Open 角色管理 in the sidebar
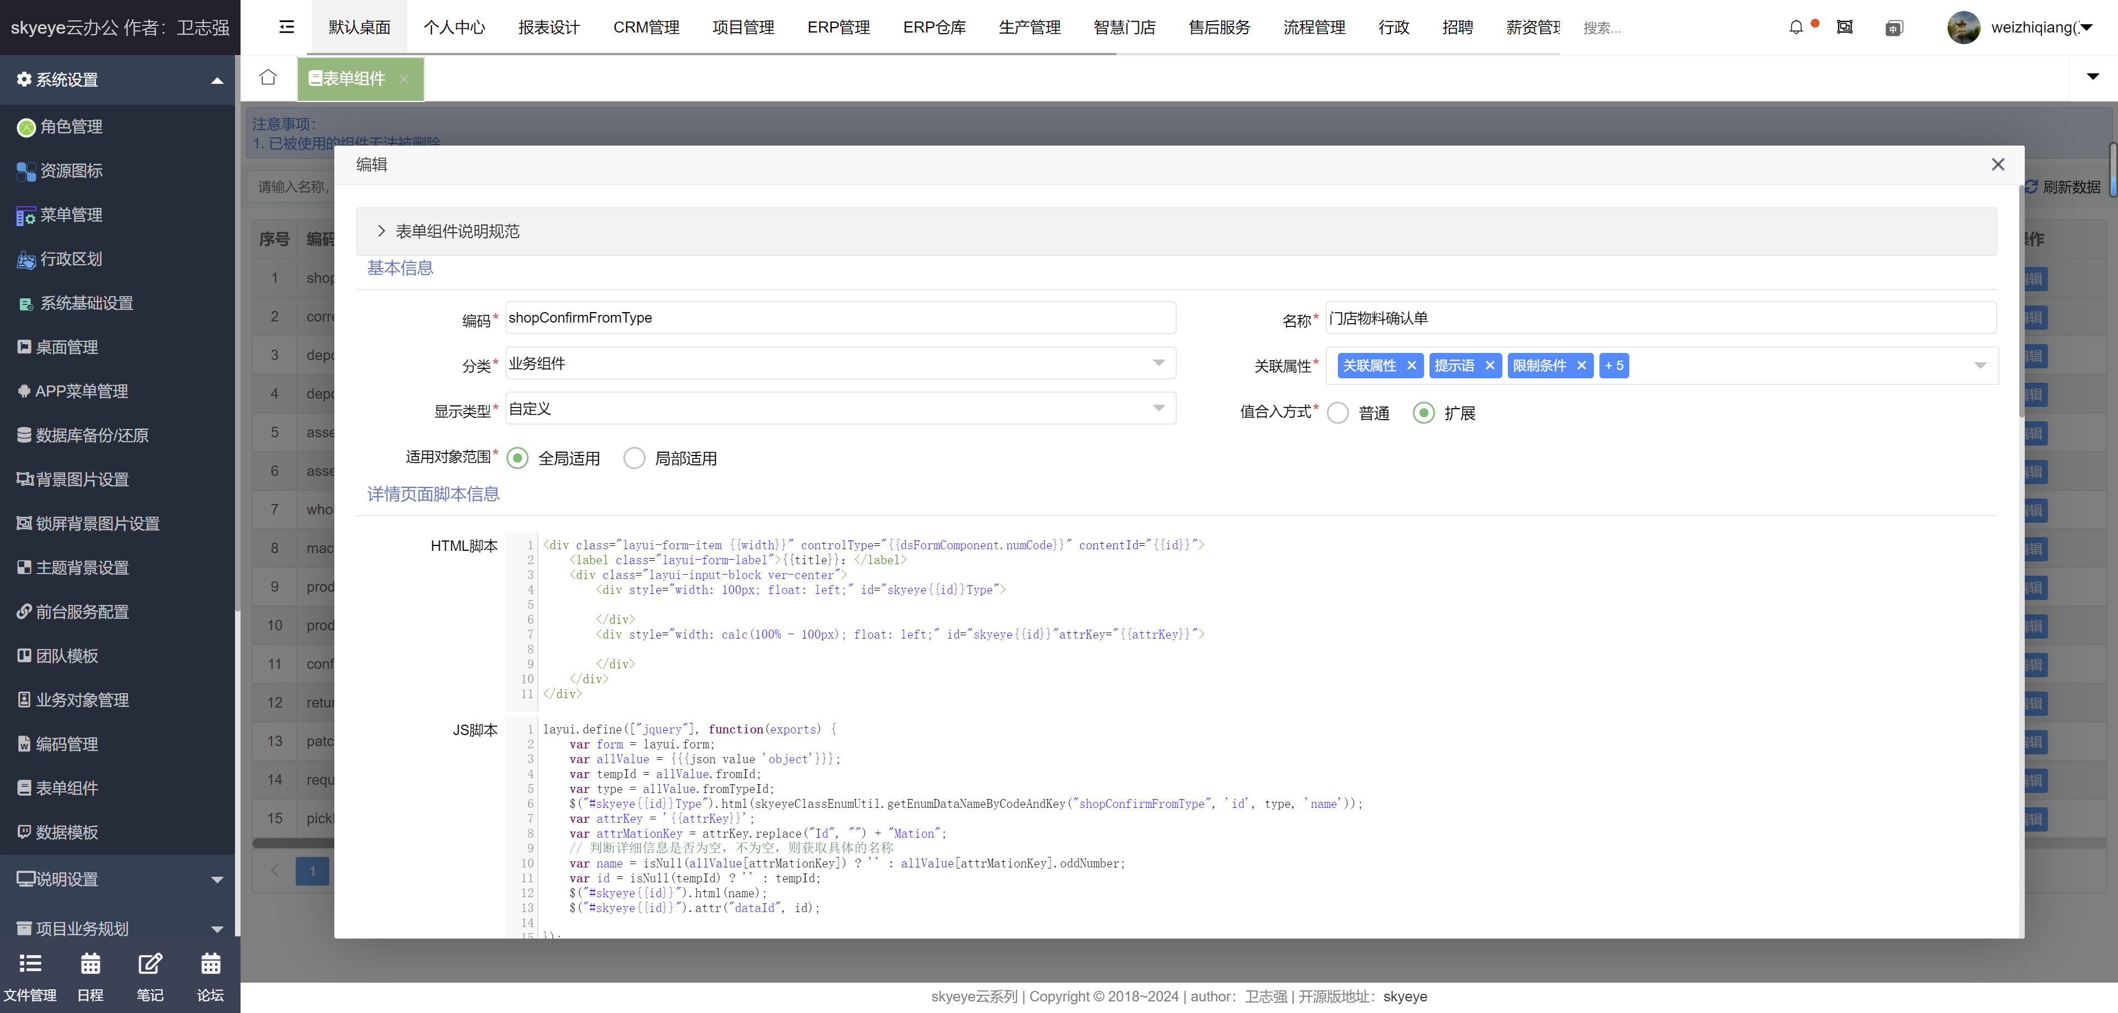This screenshot has width=2118, height=1013. 71,126
